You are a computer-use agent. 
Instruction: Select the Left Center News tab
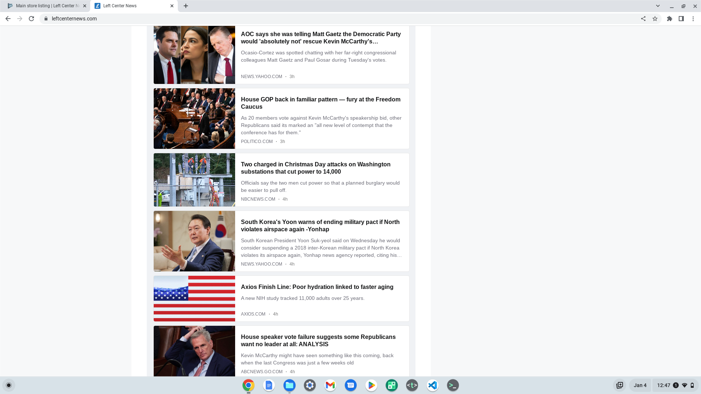click(x=134, y=6)
